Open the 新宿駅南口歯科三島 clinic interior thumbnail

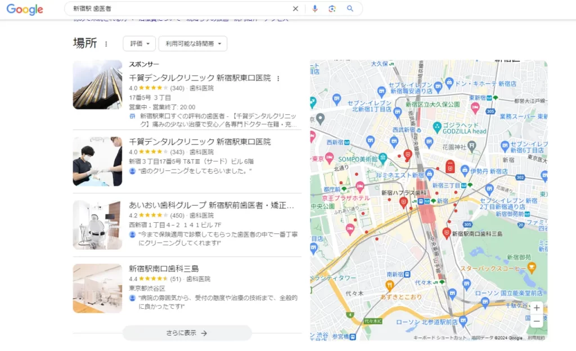click(x=97, y=289)
